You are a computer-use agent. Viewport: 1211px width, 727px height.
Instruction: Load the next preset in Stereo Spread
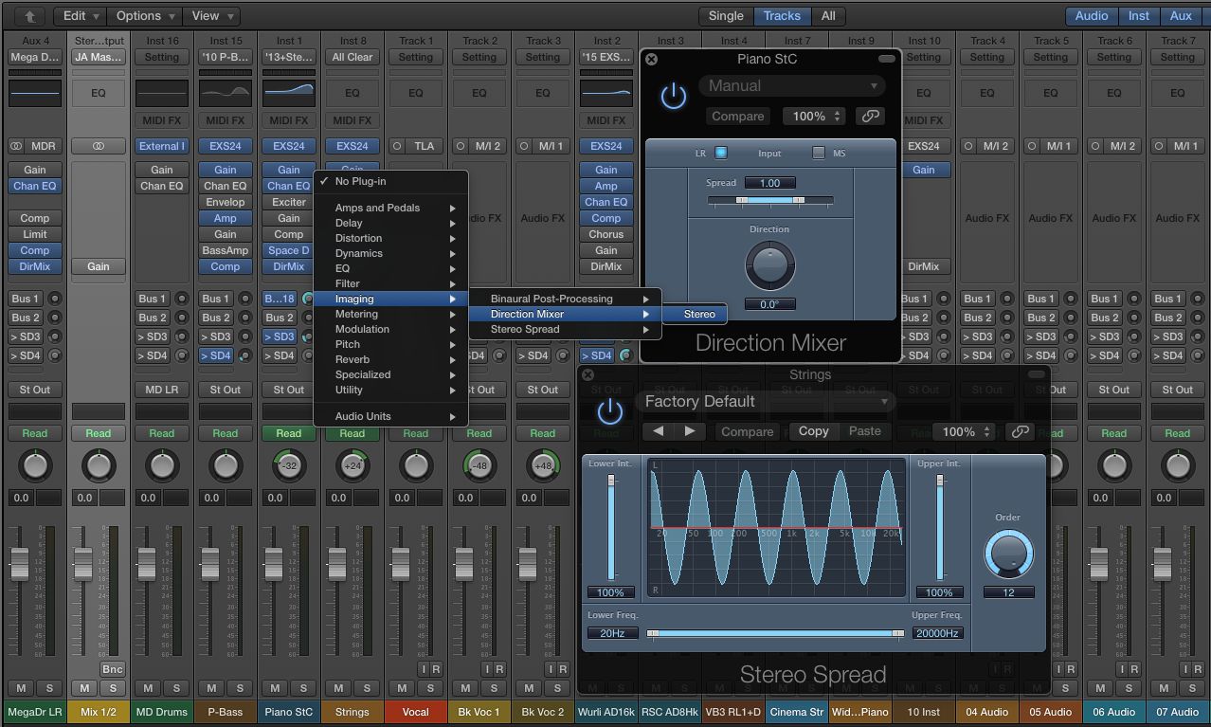tap(689, 431)
